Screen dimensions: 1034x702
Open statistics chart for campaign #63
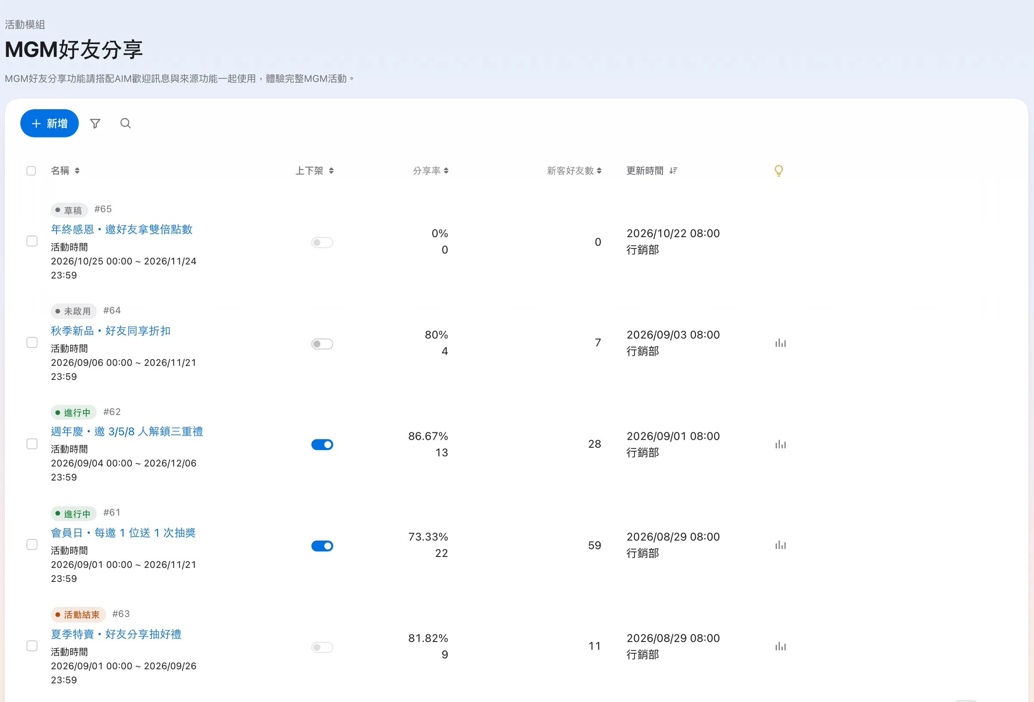click(780, 646)
